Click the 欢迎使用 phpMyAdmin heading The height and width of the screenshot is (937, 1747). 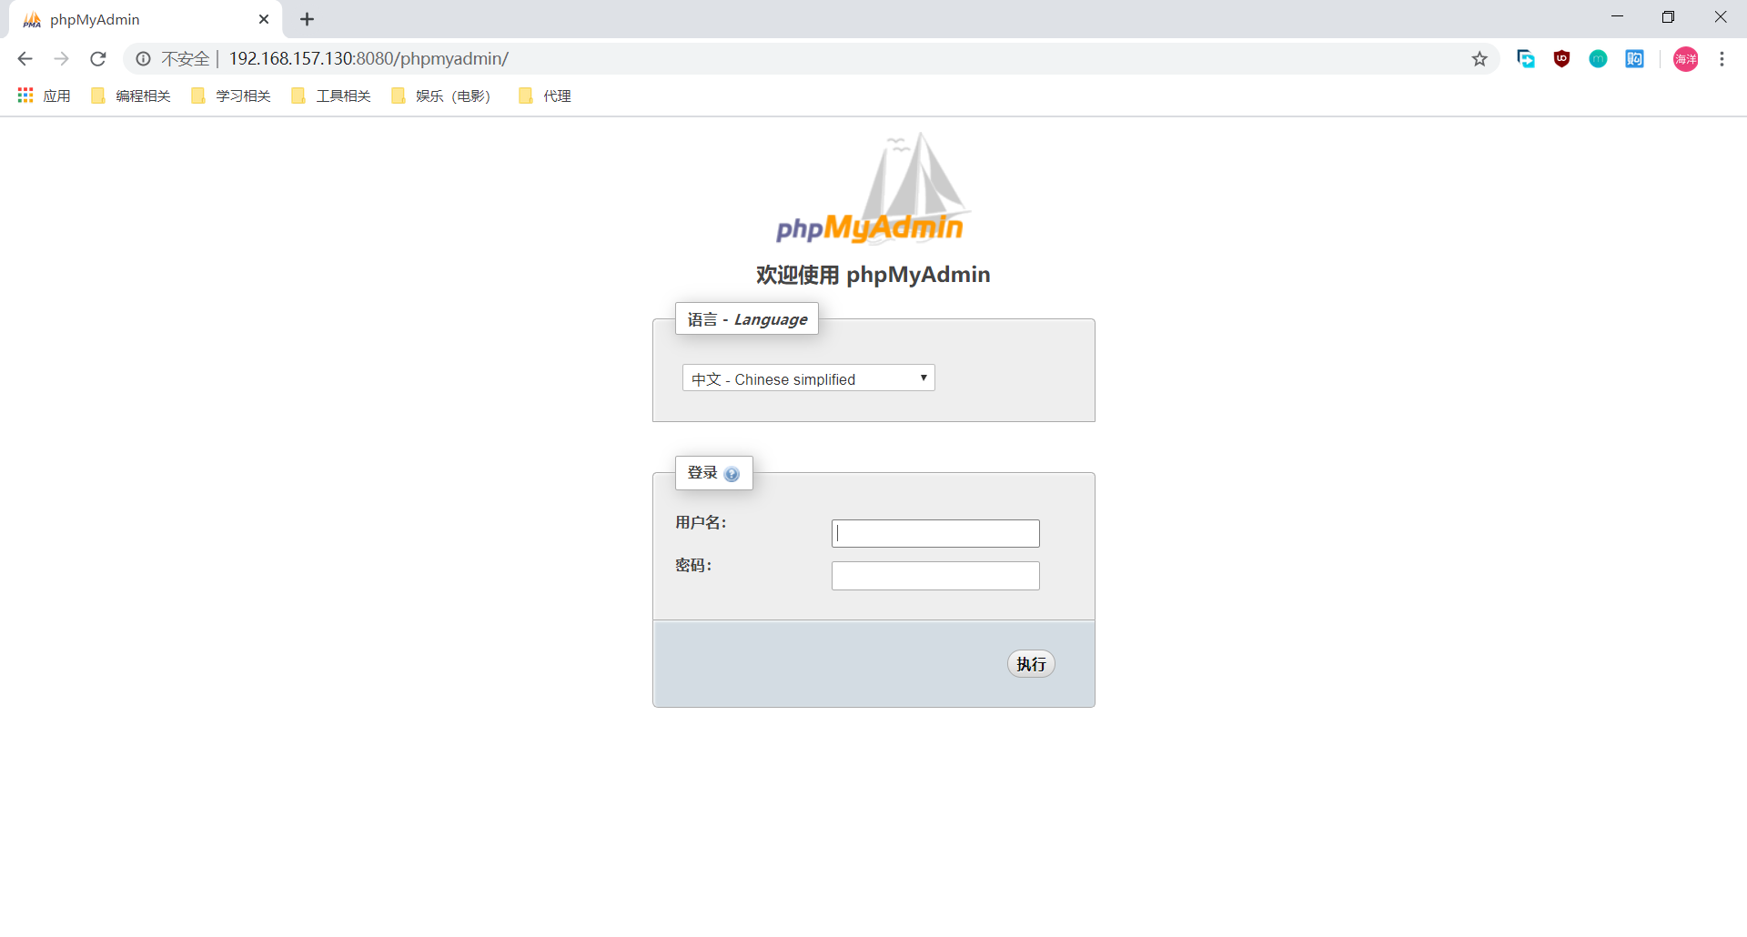pos(873,275)
